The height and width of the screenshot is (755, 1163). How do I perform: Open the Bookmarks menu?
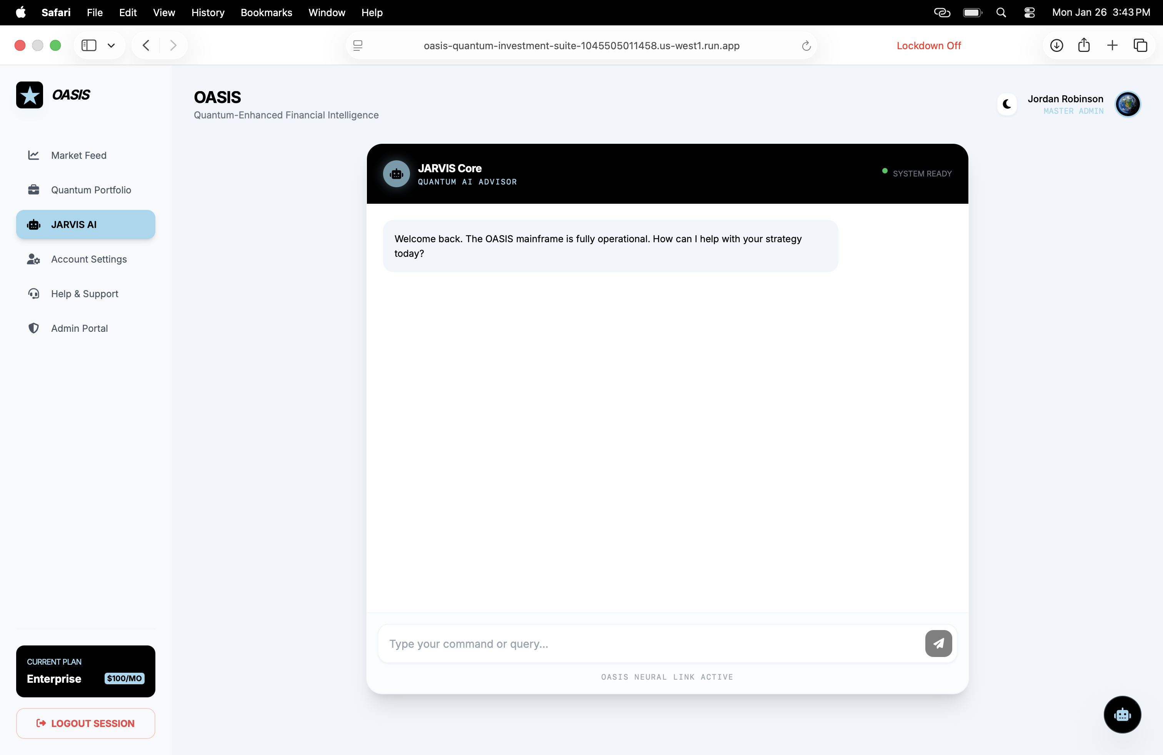[x=266, y=13]
